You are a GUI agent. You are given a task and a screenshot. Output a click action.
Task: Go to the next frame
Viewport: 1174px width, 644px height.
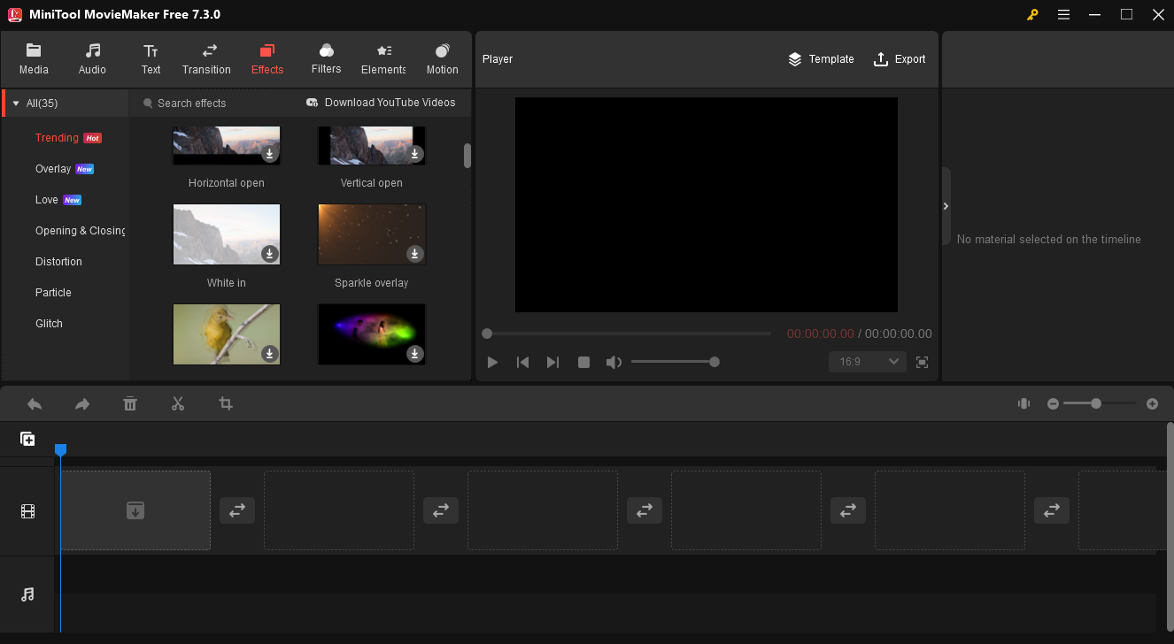[x=553, y=362]
